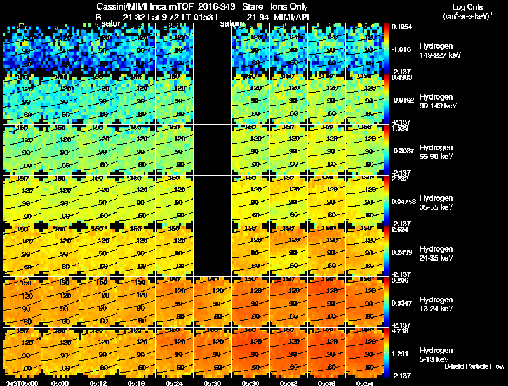Click the '2.624' color scale value
The width and height of the screenshot is (508, 386).
click(400, 229)
